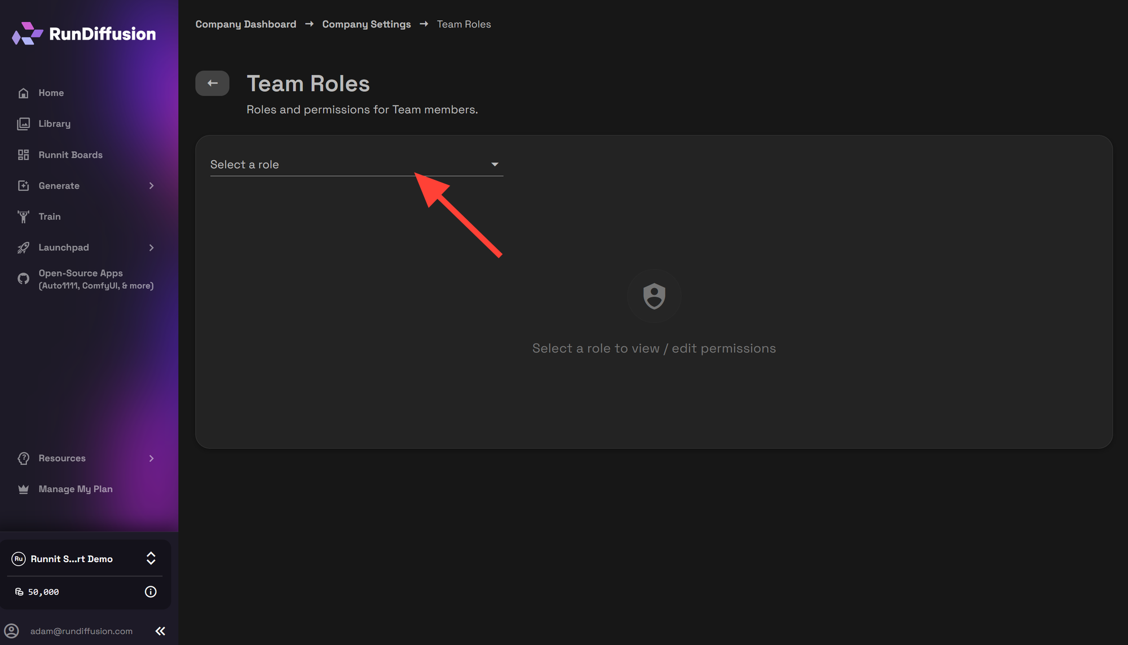Click the RunDiffusion logo
1128x645 pixels.
(x=83, y=34)
